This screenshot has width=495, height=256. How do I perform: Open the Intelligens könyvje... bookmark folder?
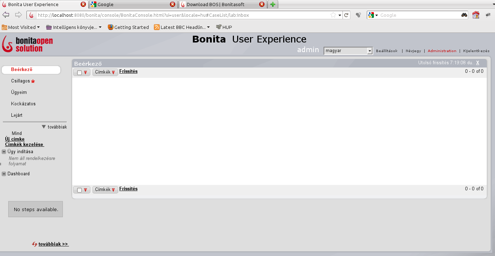(x=74, y=27)
